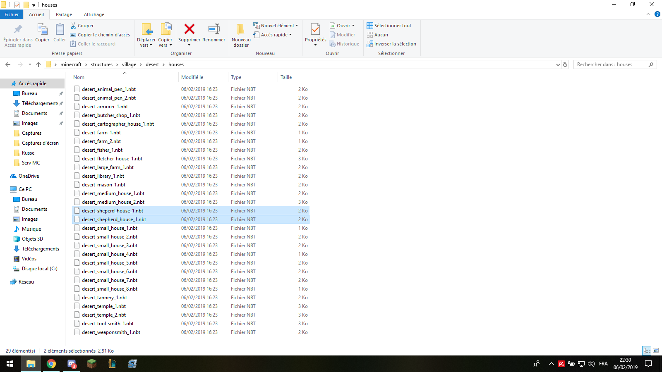Switch to large thumbnails view

point(656,351)
